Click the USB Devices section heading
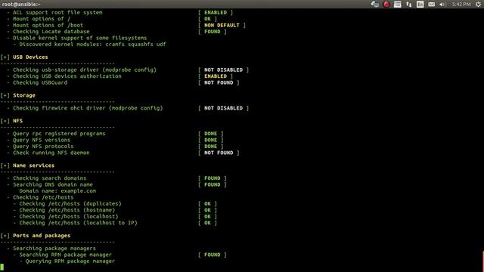This screenshot has width=484, height=272. 30,57
